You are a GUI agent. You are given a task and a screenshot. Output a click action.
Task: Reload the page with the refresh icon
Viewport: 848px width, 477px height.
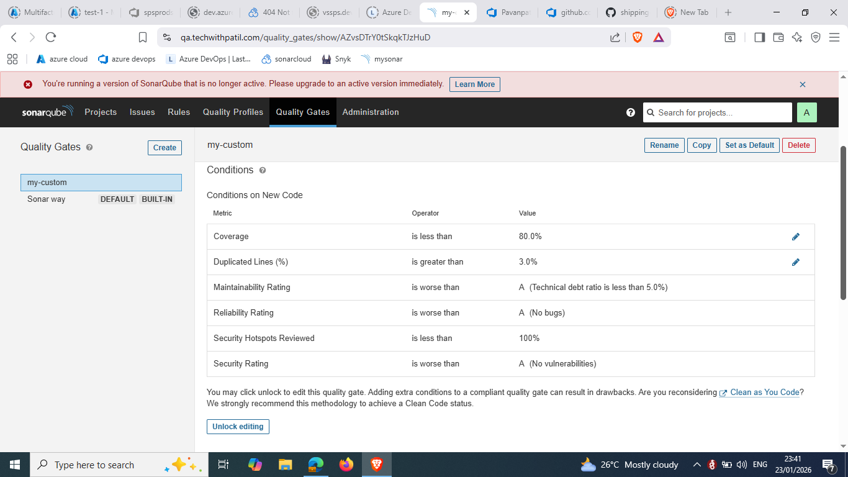point(51,37)
